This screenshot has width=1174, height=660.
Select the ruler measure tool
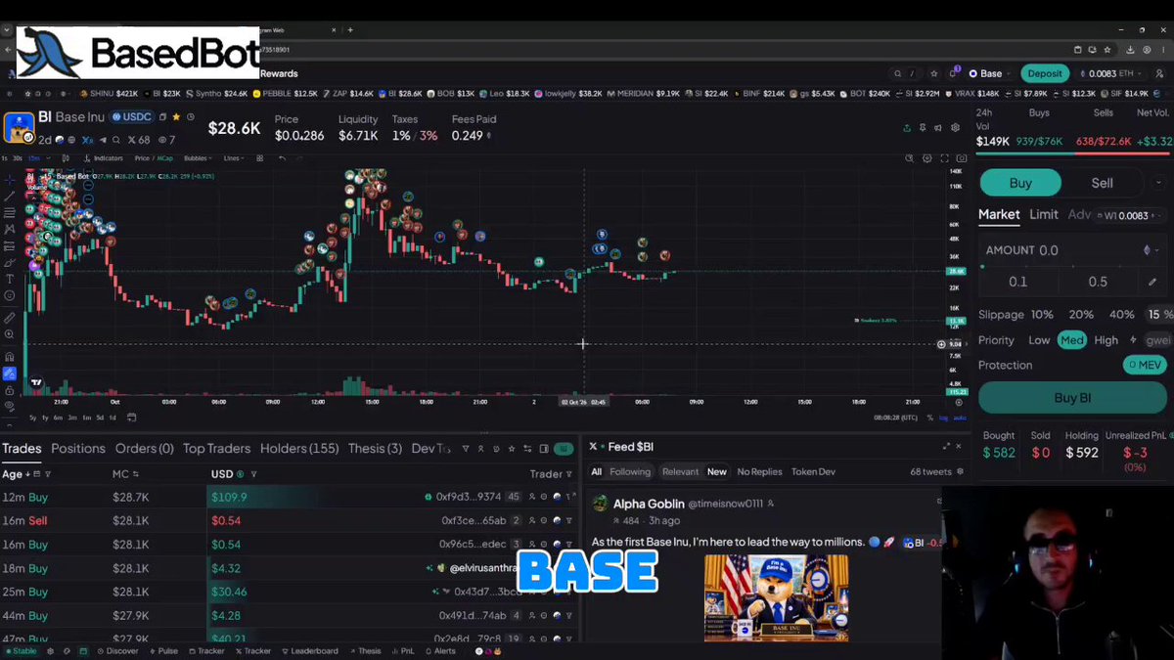tap(10, 319)
